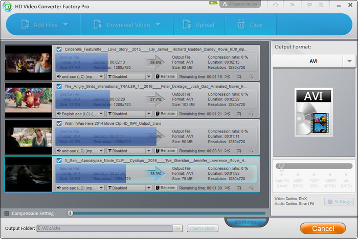This screenshot has height=239, width=358.
Task: Select the Angry Birds video thumbnail
Action: point(28,100)
